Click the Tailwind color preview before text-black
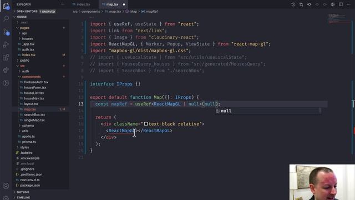 click(146, 124)
